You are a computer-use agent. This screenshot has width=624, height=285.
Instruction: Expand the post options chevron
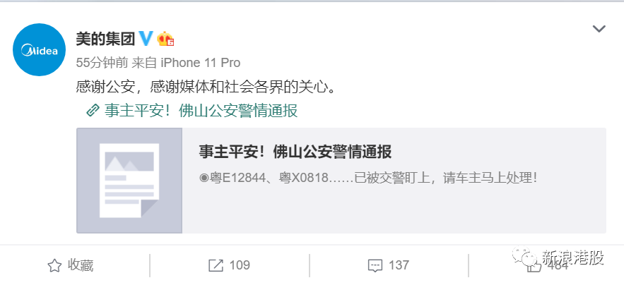[x=599, y=29]
